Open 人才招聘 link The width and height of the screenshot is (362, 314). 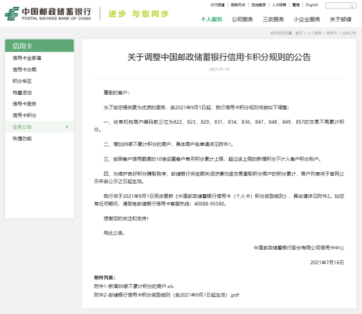(279, 5)
